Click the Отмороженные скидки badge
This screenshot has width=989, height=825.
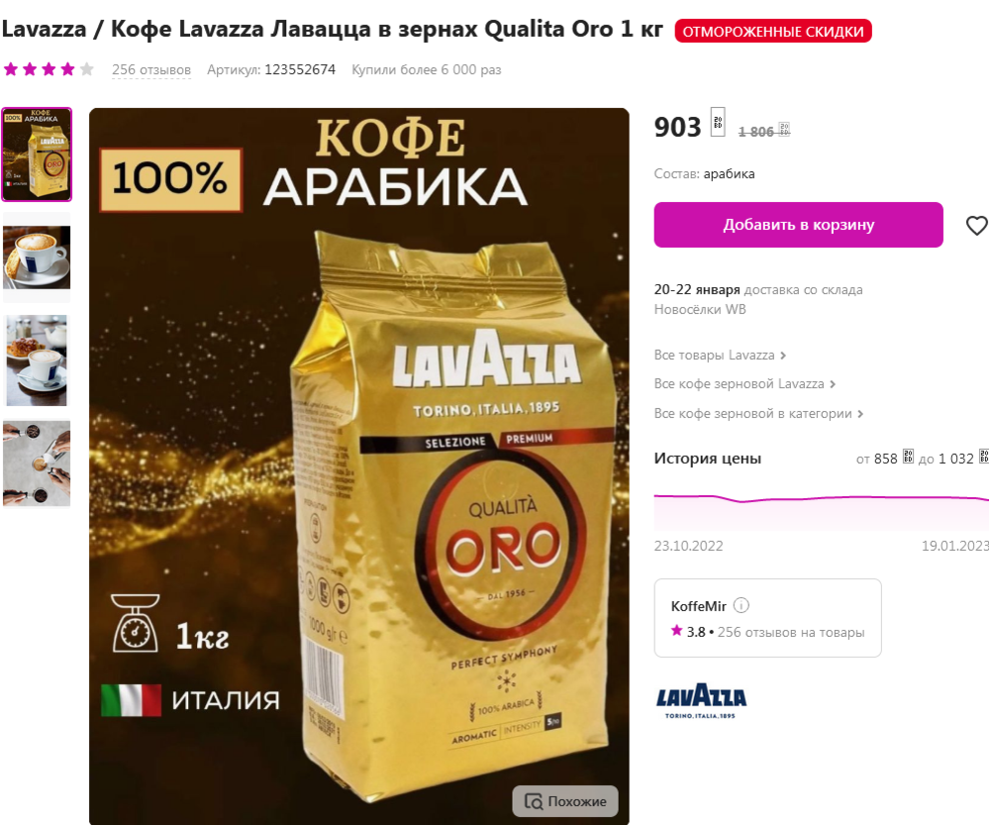coord(773,32)
